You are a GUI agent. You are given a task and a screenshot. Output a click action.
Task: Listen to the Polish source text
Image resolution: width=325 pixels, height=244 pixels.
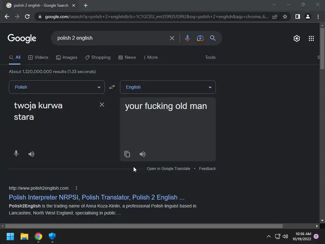31,154
